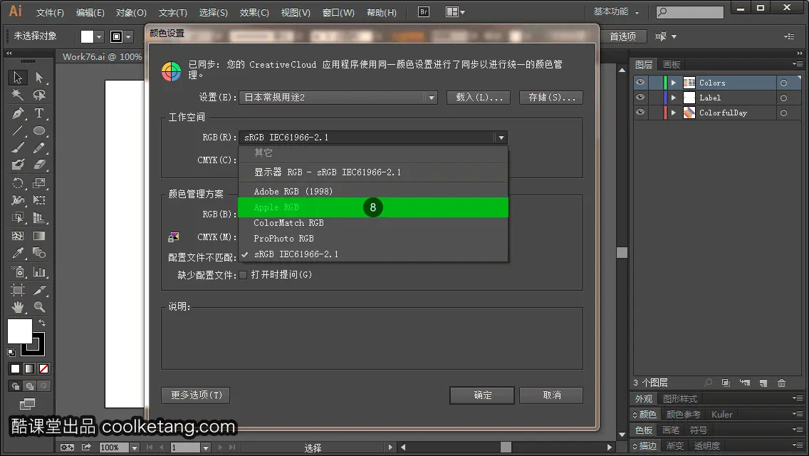Select the Pen tool
Viewport: 809px width, 456px height.
coord(18,113)
